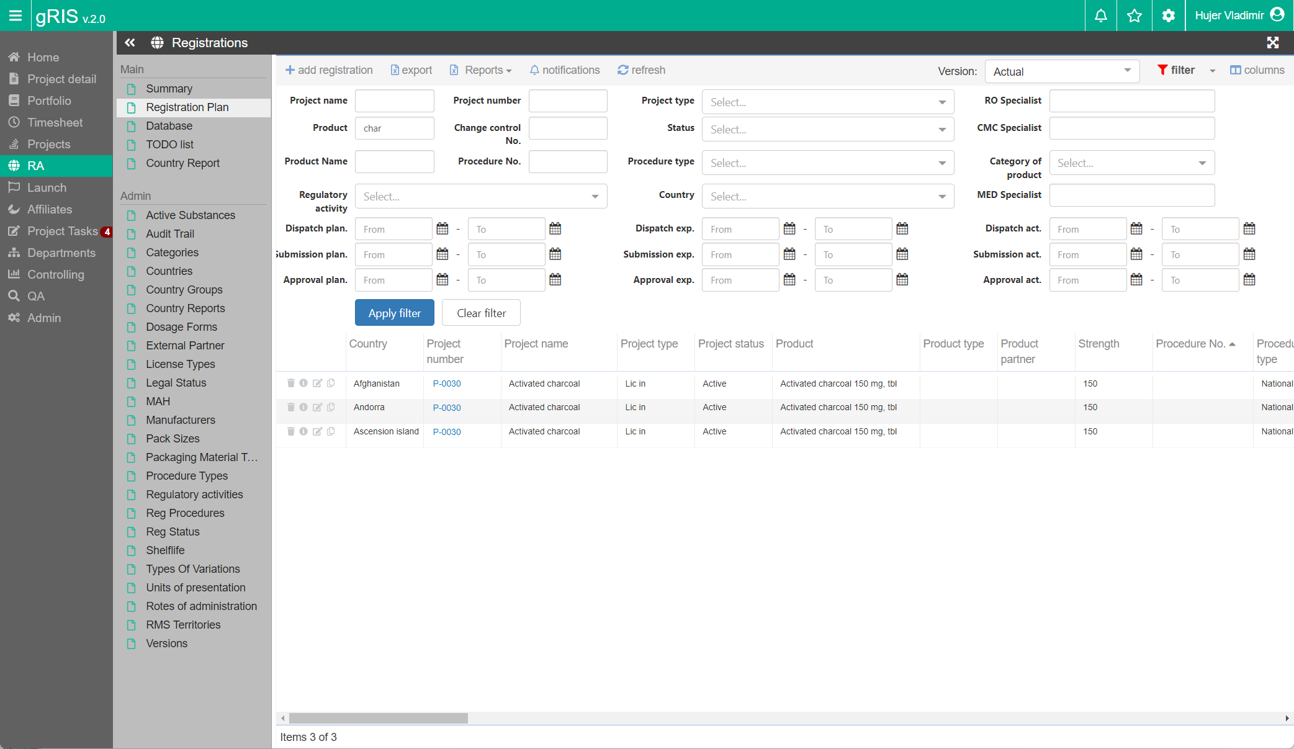
Task: Open settings gear in top bar
Action: coord(1169,16)
